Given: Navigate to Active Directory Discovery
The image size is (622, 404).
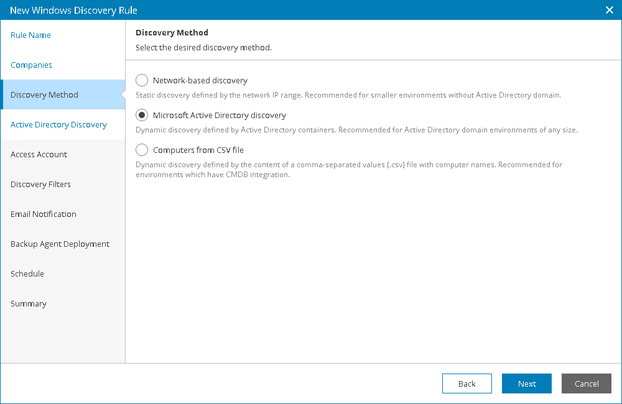Looking at the screenshot, I should pyautogui.click(x=58, y=124).
